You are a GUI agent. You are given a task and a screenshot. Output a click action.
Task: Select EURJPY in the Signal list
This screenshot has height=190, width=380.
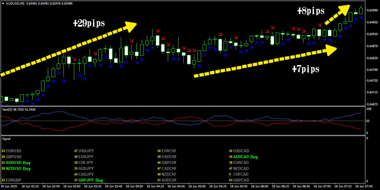click(x=86, y=157)
